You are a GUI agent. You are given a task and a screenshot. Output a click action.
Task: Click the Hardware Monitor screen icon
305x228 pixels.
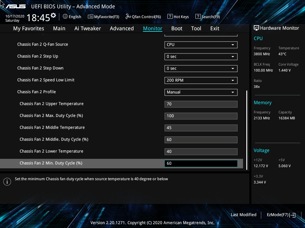pyautogui.click(x=256, y=28)
